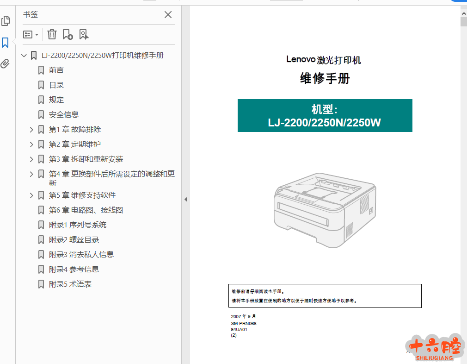467x364 pixels.
Task: Open the bookmark options dropdown menu
Action: coord(31,34)
